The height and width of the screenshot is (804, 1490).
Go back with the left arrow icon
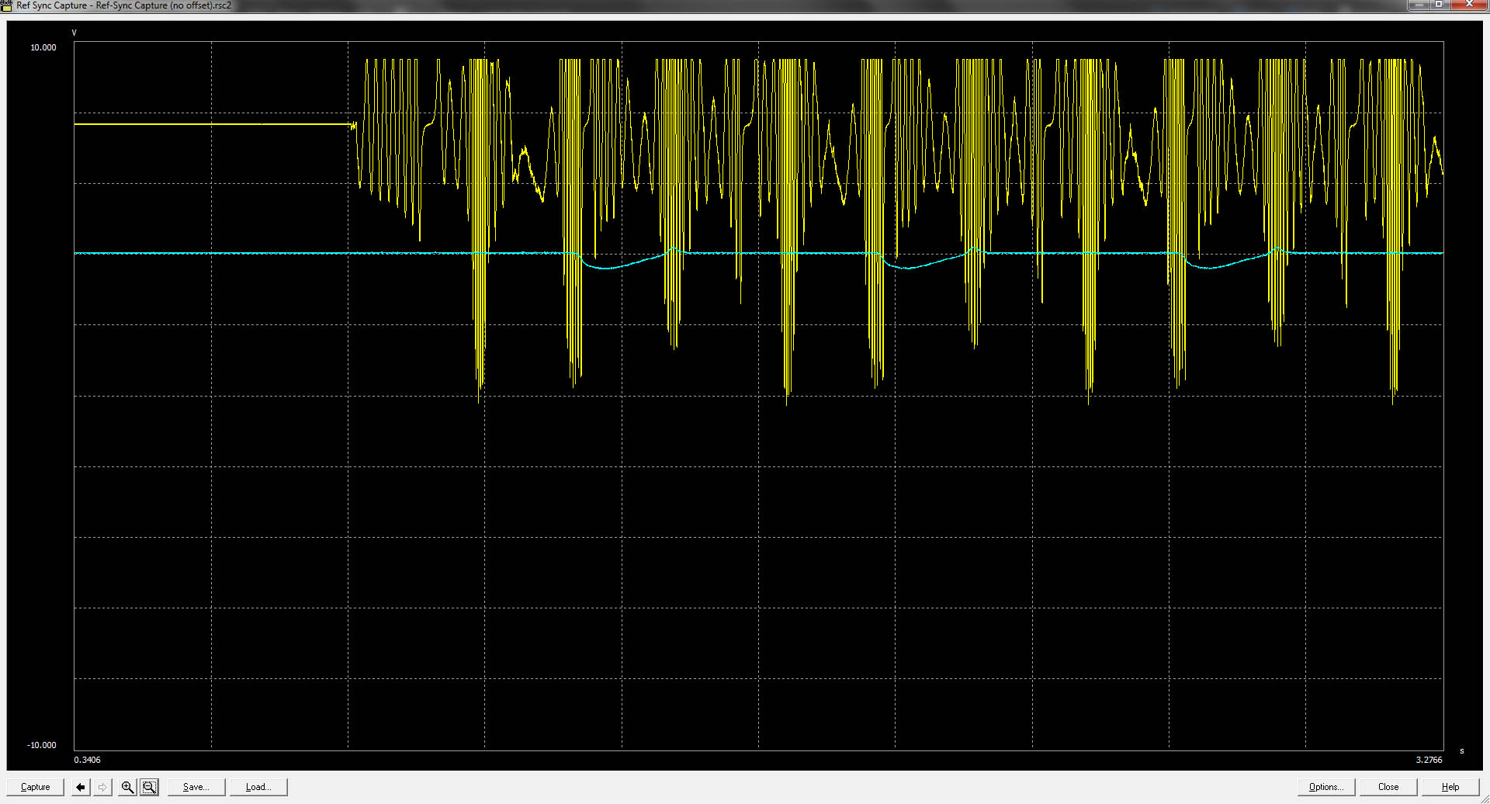point(81,787)
